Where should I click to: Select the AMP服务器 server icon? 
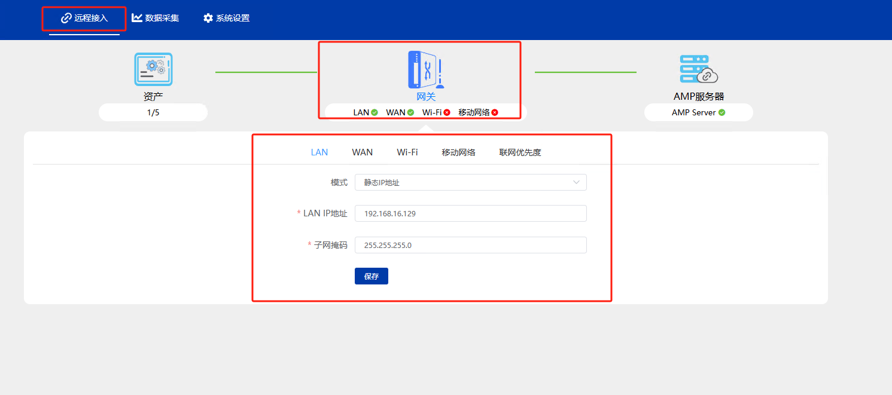tap(699, 69)
